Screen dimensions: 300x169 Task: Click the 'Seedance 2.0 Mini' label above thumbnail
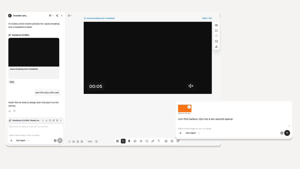[x=20, y=35]
